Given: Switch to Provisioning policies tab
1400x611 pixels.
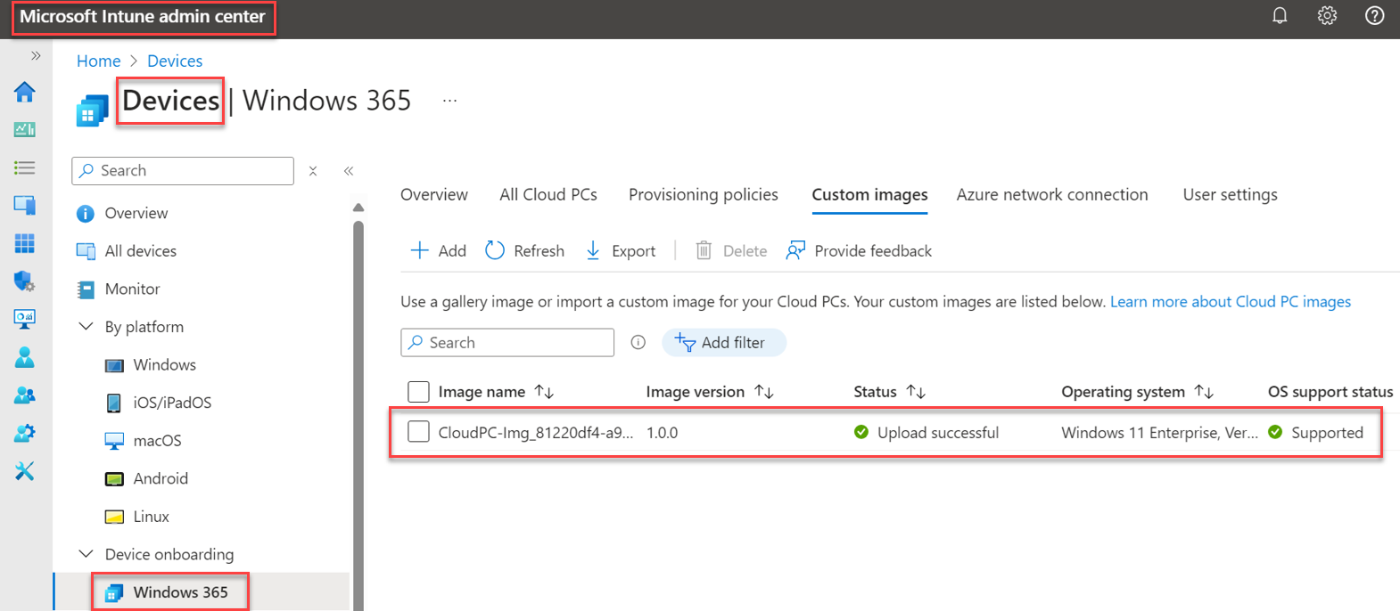Looking at the screenshot, I should pyautogui.click(x=704, y=194).
